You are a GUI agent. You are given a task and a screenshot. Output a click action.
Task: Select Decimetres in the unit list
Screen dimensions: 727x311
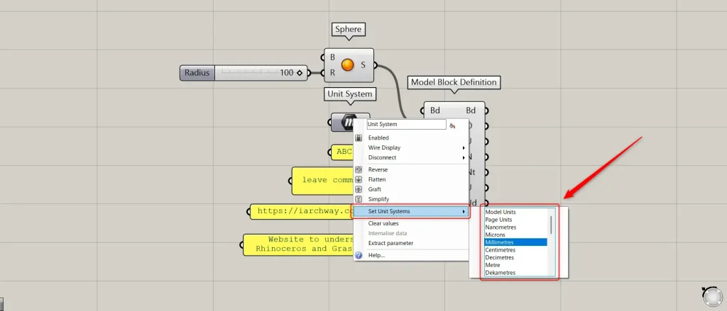pyautogui.click(x=515, y=258)
